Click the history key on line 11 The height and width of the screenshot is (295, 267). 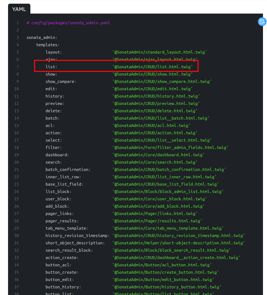click(54, 96)
